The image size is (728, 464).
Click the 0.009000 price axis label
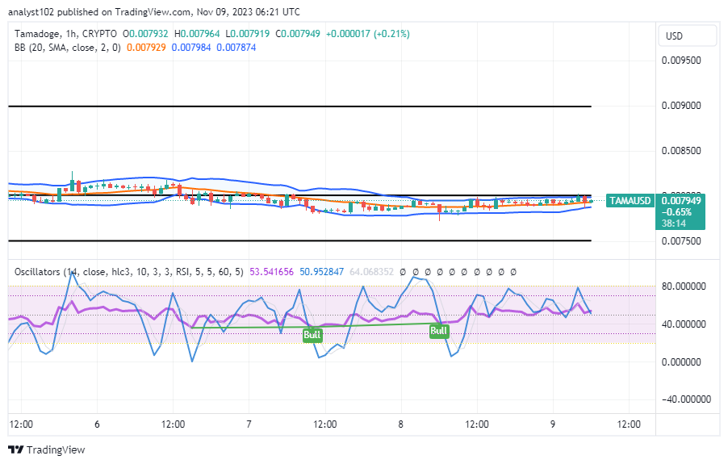[681, 106]
